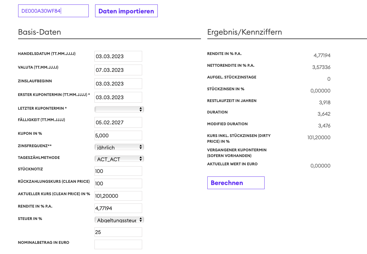Click the Rückzahlungskurs clean price field
The width and height of the screenshot is (367, 254).
click(x=118, y=183)
